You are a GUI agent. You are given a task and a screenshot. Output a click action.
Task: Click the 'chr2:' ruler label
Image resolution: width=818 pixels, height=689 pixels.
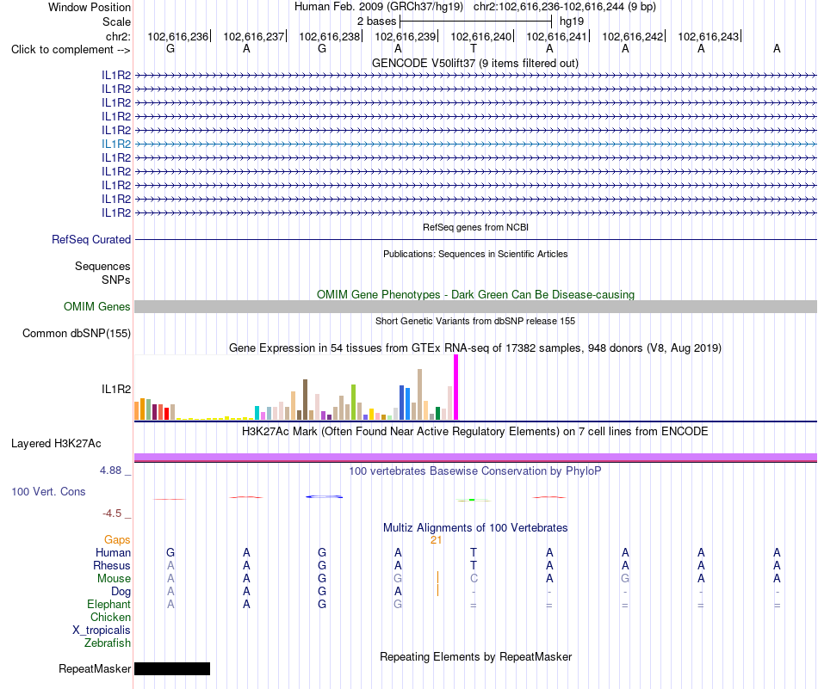tap(118, 36)
